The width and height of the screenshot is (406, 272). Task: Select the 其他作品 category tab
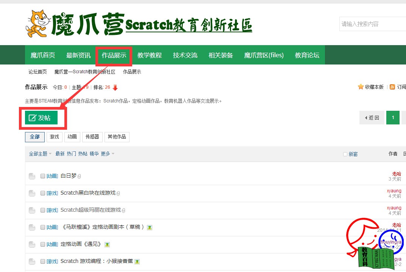tap(117, 137)
